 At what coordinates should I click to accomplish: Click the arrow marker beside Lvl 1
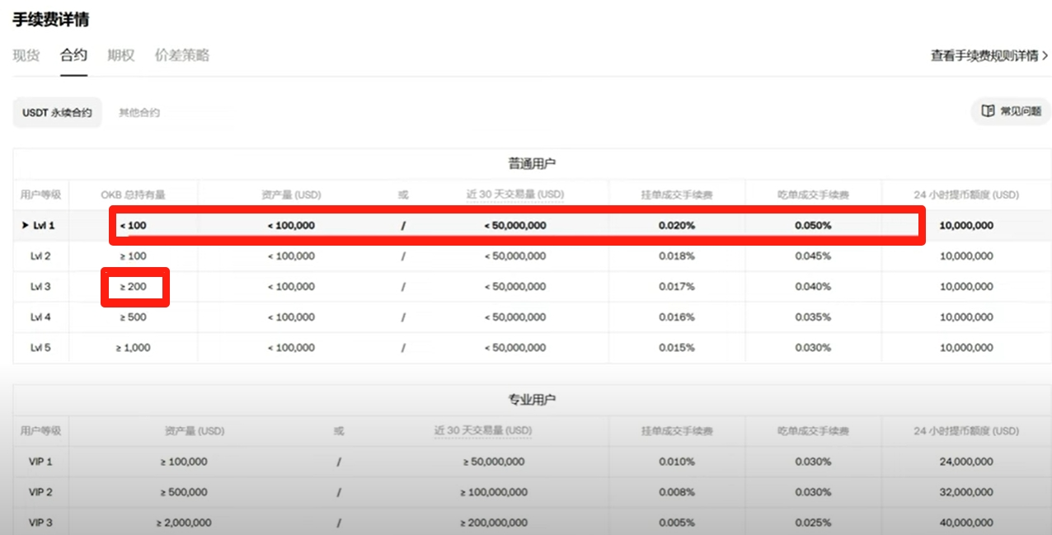click(x=26, y=225)
